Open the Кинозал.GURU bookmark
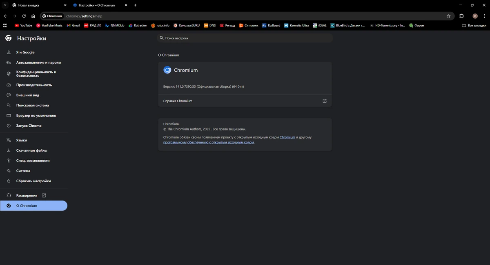The width and height of the screenshot is (490, 265). pyautogui.click(x=187, y=25)
